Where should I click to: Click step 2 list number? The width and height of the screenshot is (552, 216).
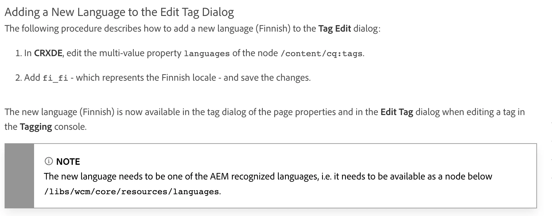18,78
